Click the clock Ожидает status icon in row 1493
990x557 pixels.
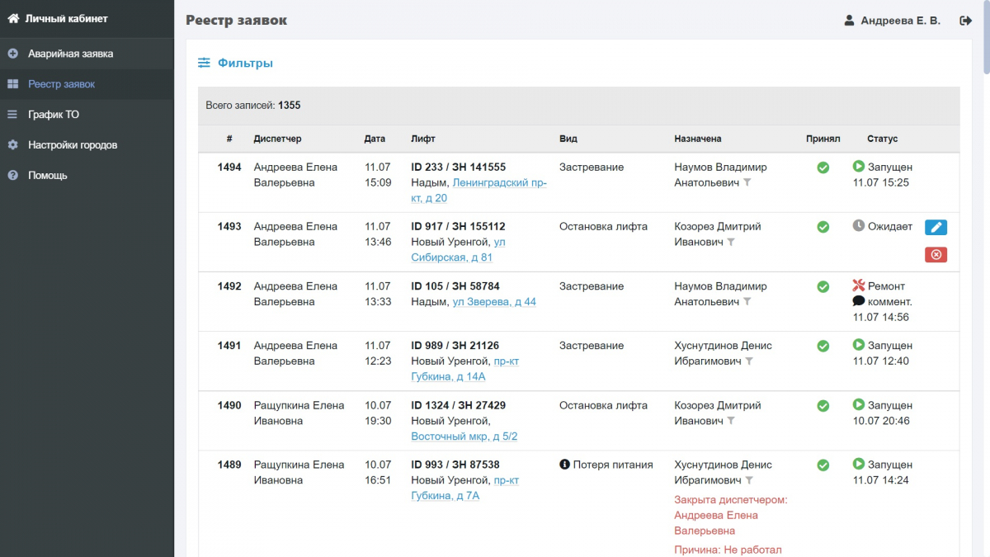pyautogui.click(x=859, y=225)
